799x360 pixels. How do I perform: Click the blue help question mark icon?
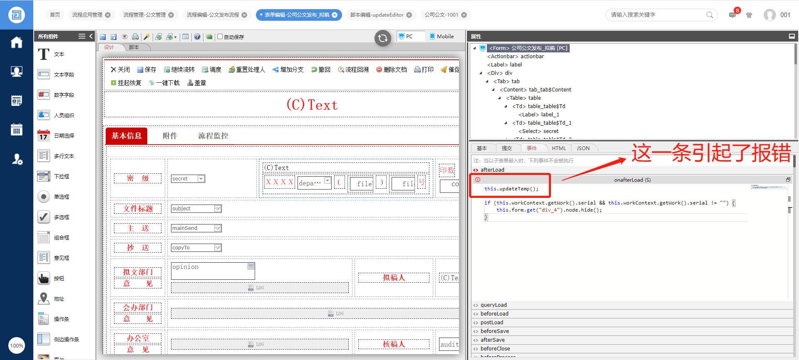click(x=197, y=37)
